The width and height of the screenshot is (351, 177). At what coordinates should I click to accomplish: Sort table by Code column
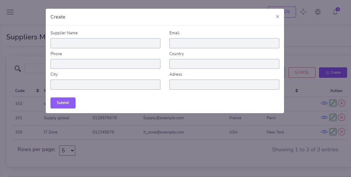pos(38,91)
